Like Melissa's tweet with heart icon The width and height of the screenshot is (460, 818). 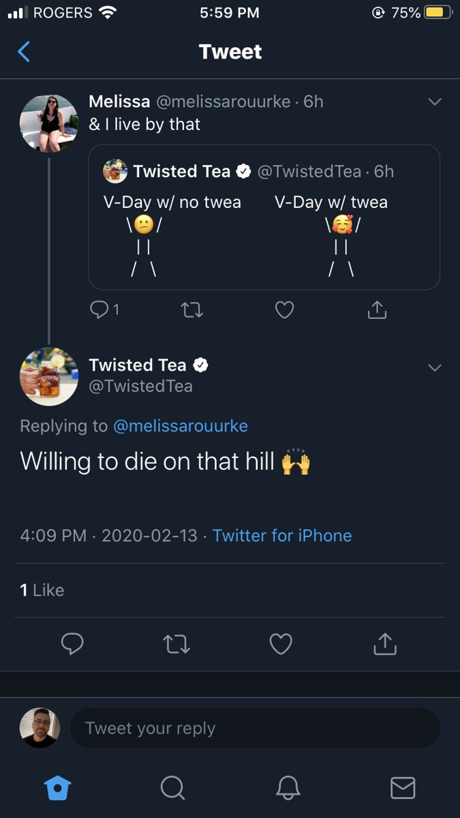click(284, 310)
